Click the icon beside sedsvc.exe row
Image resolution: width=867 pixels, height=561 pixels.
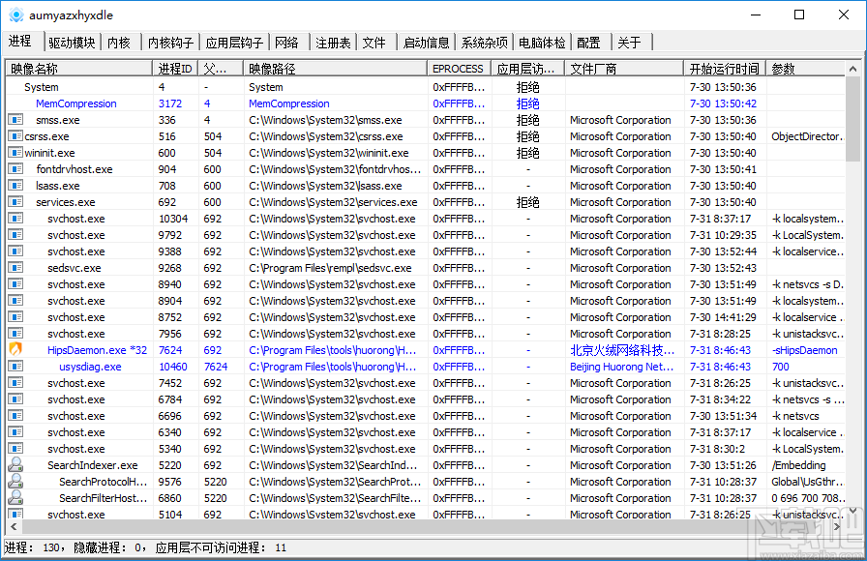[x=15, y=268]
